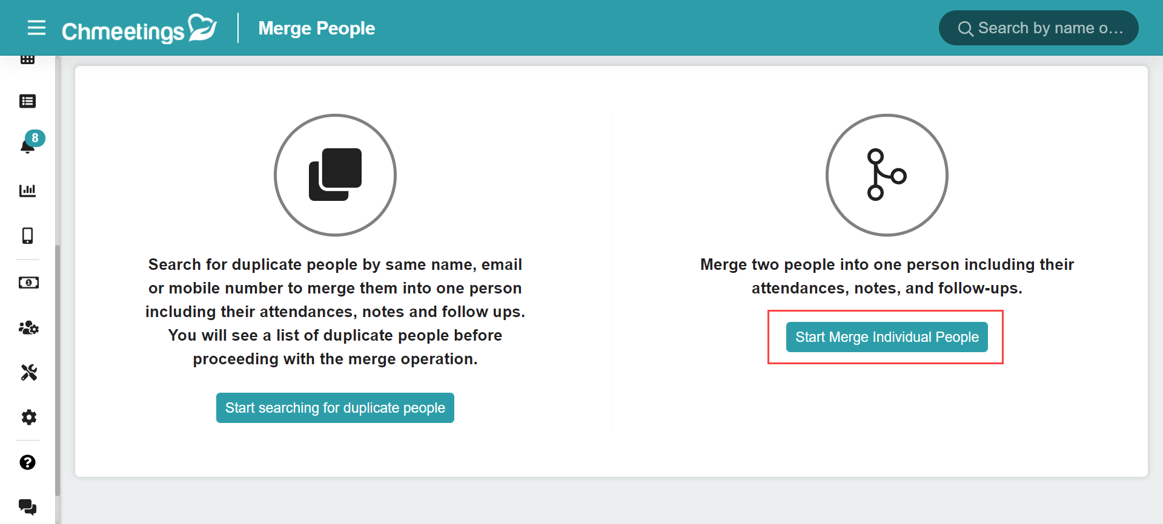
Task: Click the Search by name field
Action: click(x=1038, y=28)
